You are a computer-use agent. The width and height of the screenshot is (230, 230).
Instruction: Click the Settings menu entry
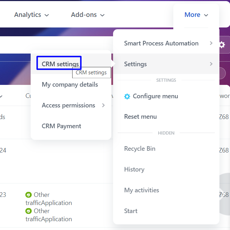click(x=135, y=64)
